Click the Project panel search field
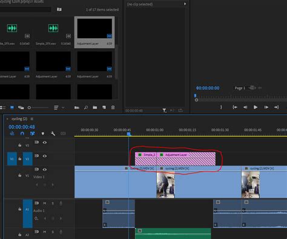This screenshot has height=239, width=287. coord(25,9)
